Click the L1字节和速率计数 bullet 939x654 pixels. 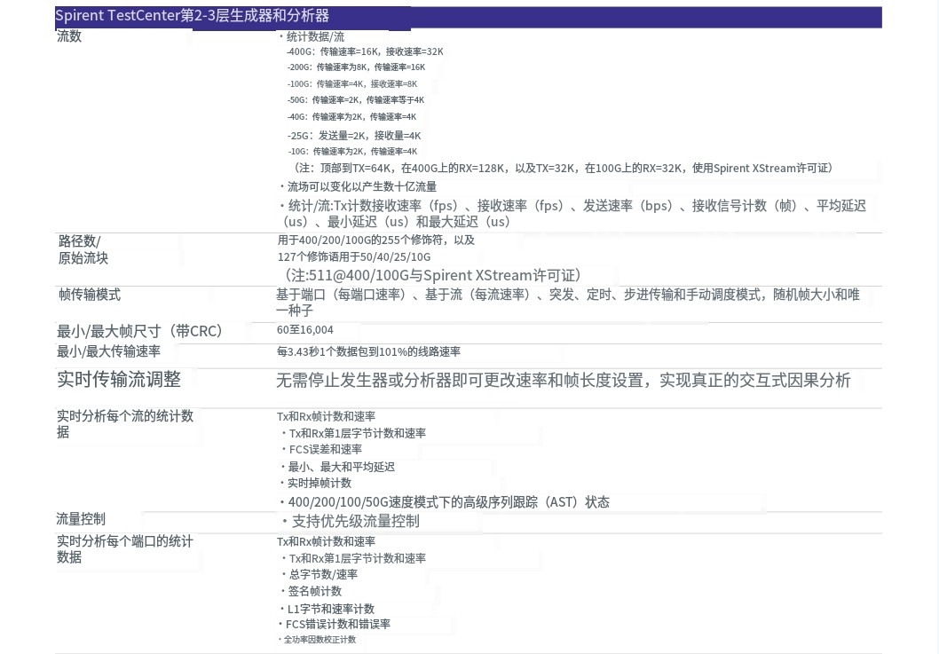click(330, 609)
